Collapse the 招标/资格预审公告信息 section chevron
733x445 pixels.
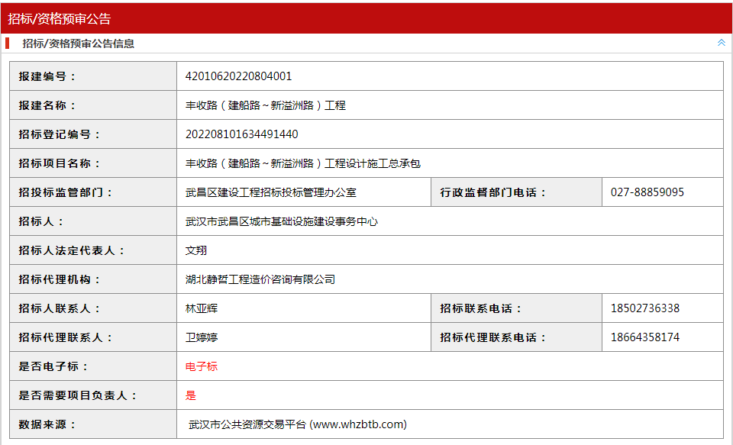[722, 43]
